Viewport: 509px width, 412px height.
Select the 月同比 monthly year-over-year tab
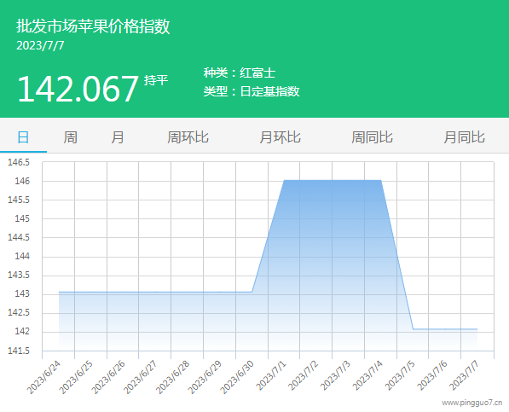pos(464,137)
